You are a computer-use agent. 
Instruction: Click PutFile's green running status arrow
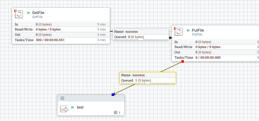[188, 30]
